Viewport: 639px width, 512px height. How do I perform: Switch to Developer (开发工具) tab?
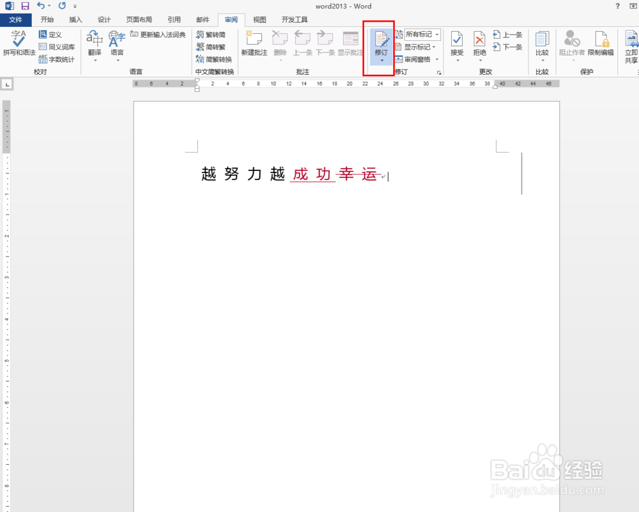[x=295, y=20]
